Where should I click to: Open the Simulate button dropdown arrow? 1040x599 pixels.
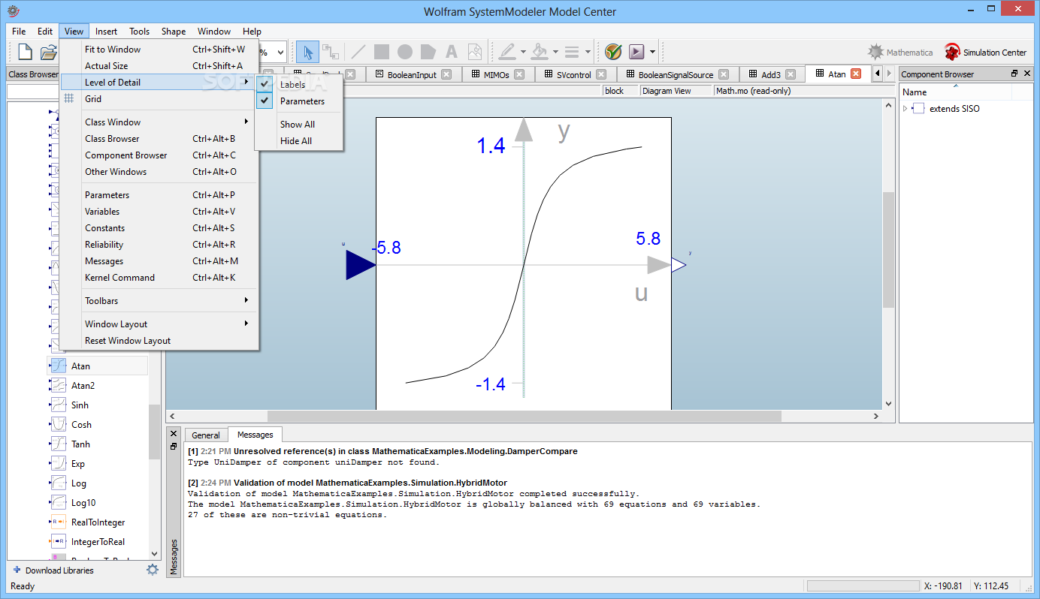click(x=652, y=53)
